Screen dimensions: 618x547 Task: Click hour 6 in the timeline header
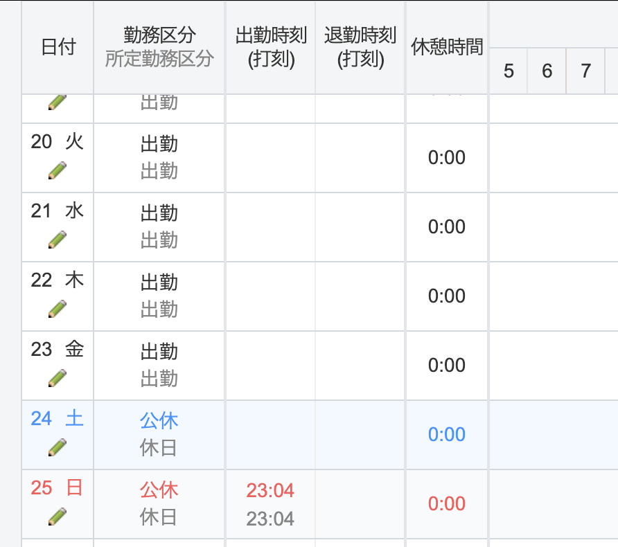click(x=547, y=71)
